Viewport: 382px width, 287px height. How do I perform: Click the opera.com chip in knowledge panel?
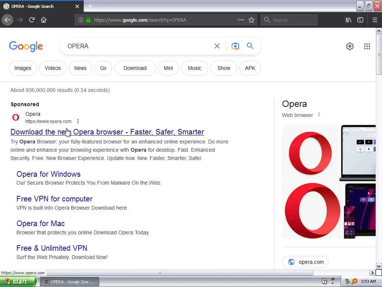(305, 262)
